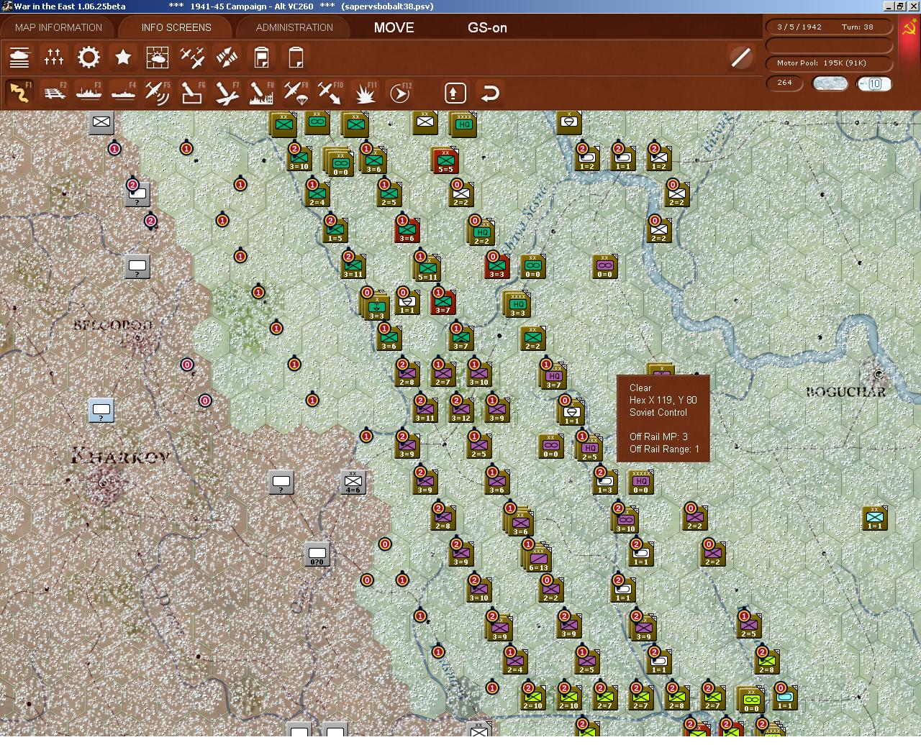Select the green 5=11 unit counter
The image size is (921, 745).
click(427, 268)
